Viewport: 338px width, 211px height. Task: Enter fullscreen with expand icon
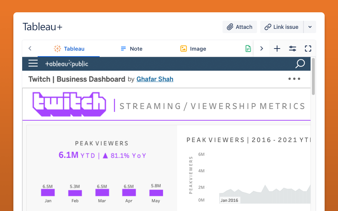pos(308,49)
